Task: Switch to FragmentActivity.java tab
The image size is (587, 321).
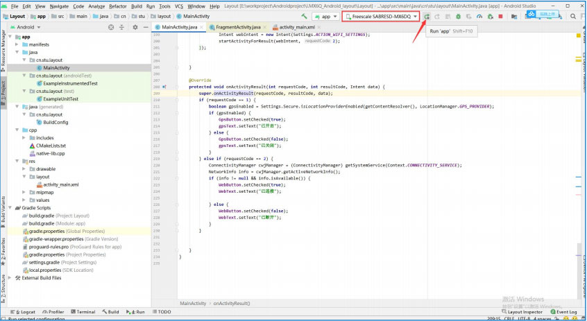Action: [x=238, y=27]
